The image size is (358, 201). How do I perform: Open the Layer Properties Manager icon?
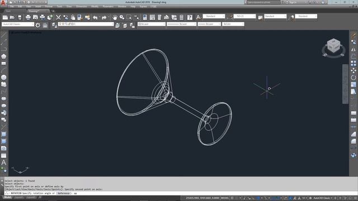point(54,25)
